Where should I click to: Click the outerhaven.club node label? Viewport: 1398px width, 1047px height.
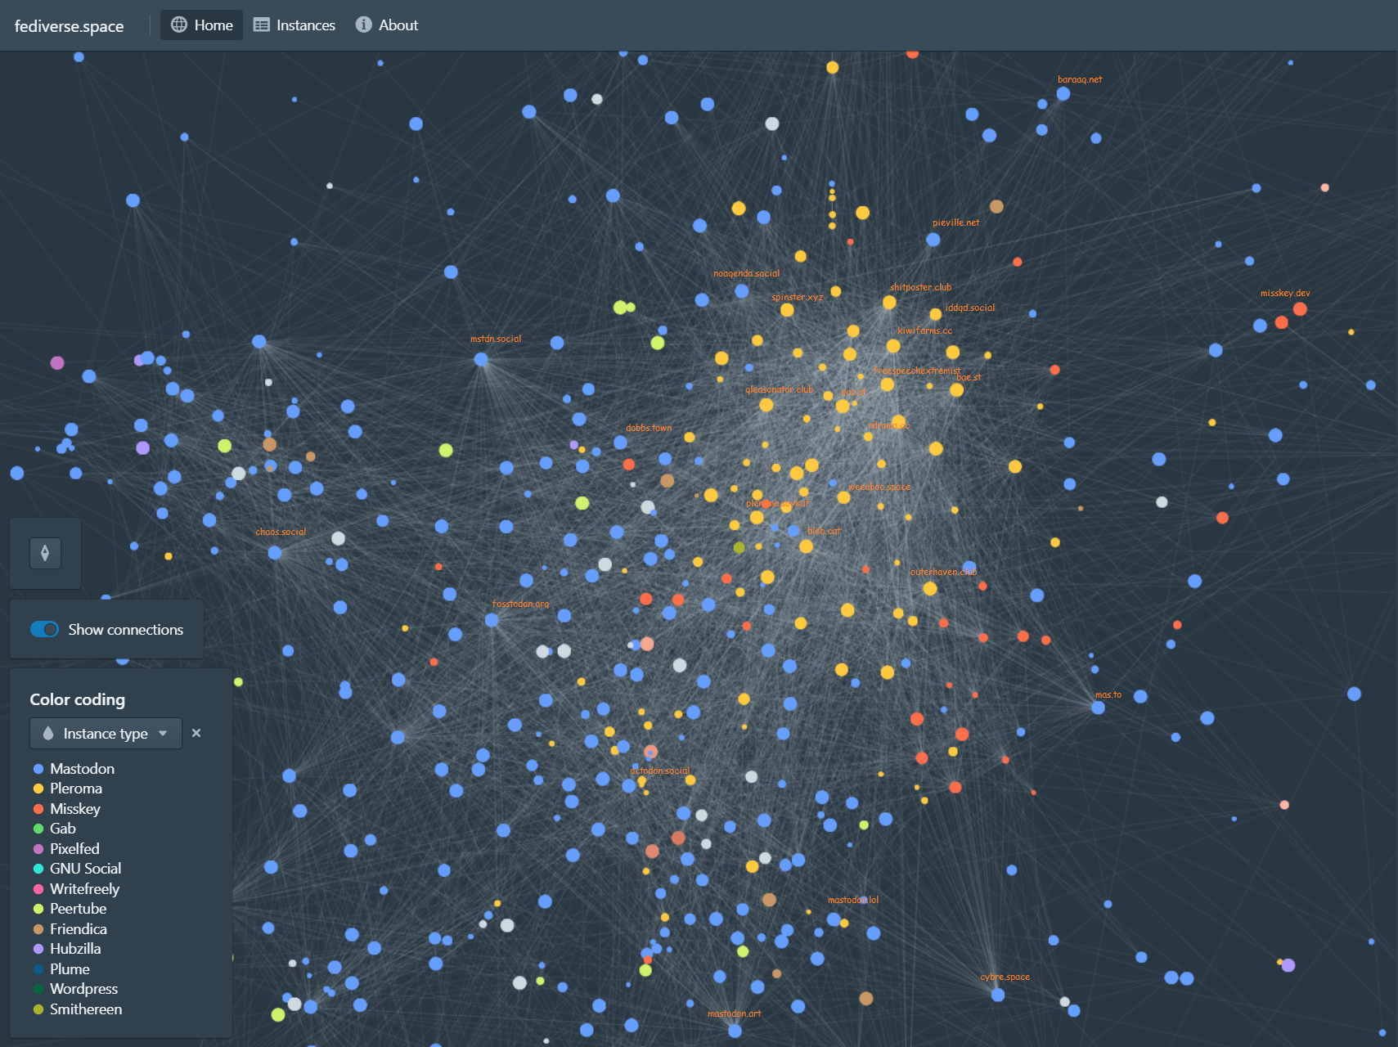(x=943, y=572)
